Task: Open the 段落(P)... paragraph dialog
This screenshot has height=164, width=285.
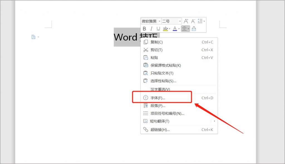Action: pyautogui.click(x=179, y=106)
